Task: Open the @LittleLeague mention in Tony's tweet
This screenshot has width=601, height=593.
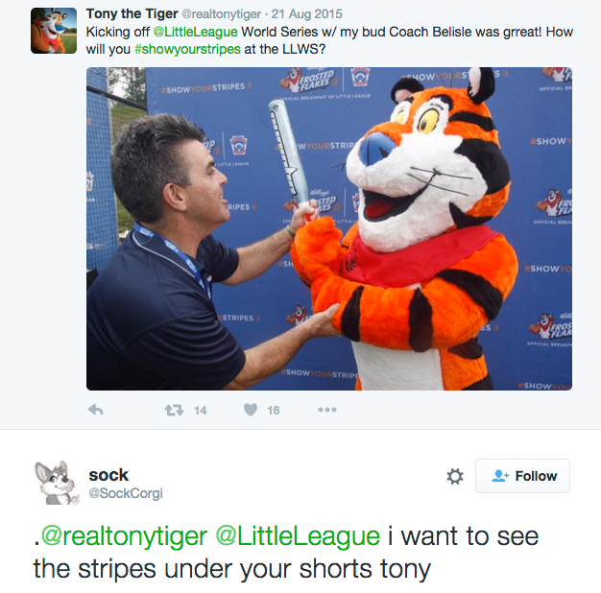Action: pyautogui.click(x=196, y=32)
